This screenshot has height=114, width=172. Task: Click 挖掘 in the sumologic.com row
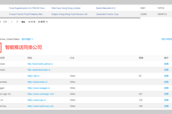[166, 94]
